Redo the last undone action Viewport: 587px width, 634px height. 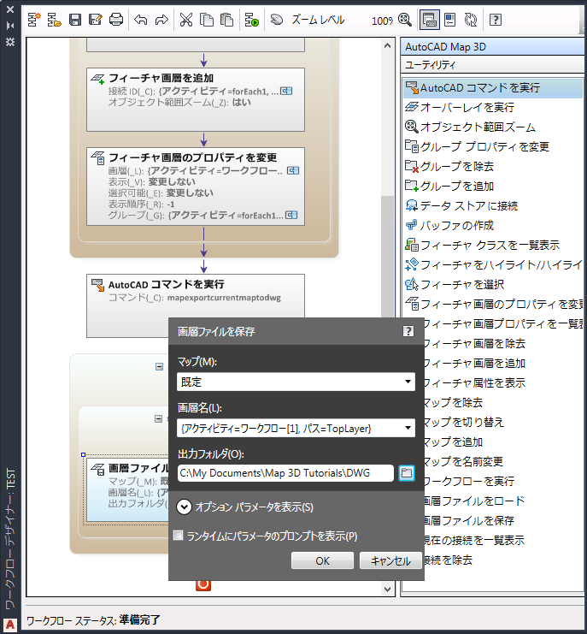(x=161, y=19)
